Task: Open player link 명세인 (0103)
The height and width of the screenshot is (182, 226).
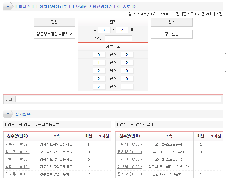Action: [130, 159]
